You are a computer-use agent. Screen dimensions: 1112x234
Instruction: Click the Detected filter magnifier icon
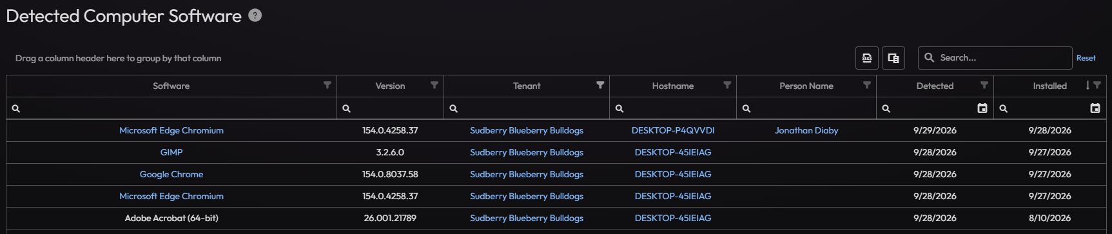coord(886,109)
